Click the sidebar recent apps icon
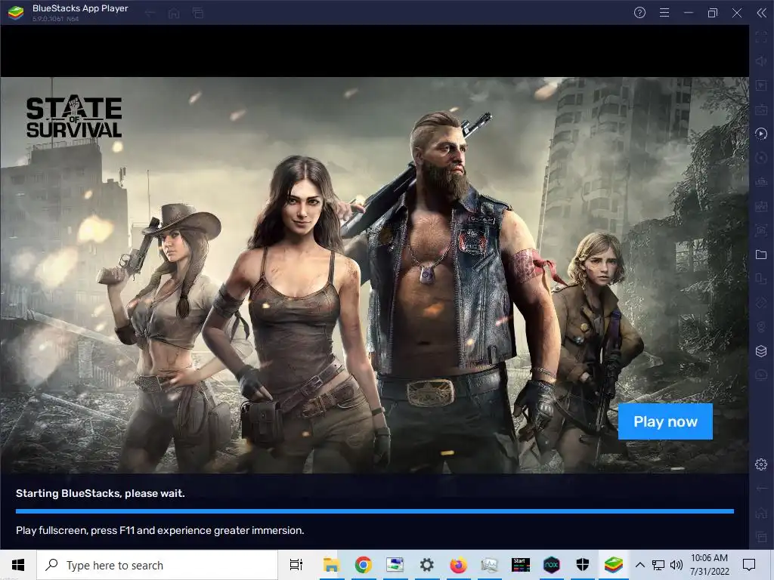 760,537
